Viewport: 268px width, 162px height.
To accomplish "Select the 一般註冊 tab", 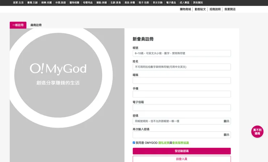I will (x=18, y=25).
